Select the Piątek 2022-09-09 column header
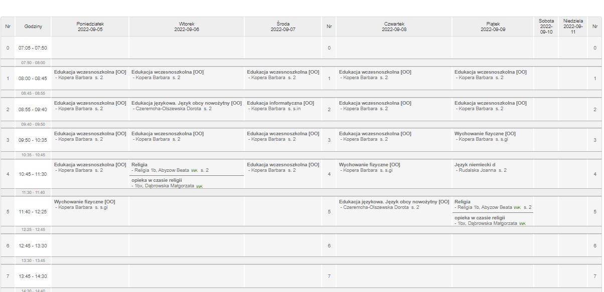 tap(493, 27)
